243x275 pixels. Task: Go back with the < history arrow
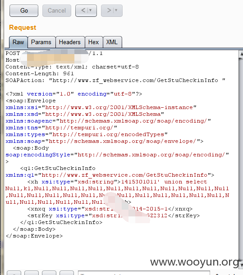83,10
